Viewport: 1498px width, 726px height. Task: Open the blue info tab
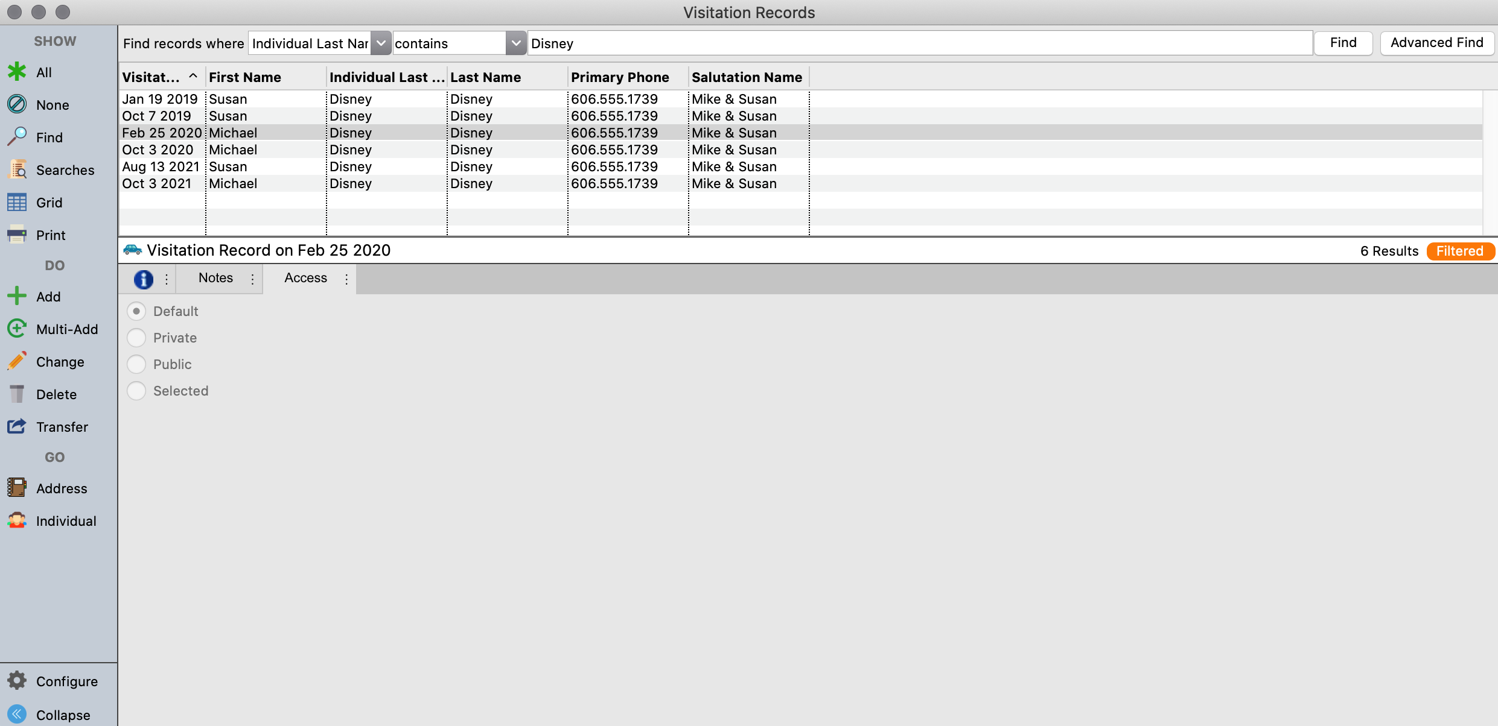143,279
